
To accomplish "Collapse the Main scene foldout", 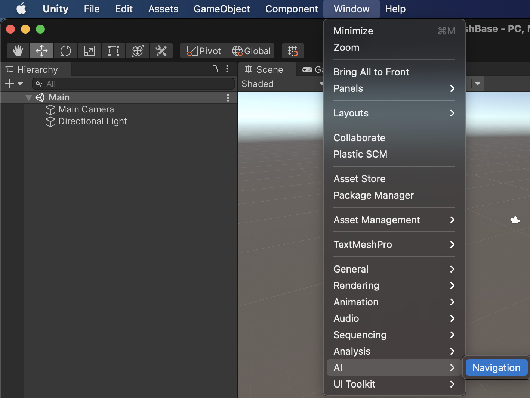I will (28, 98).
